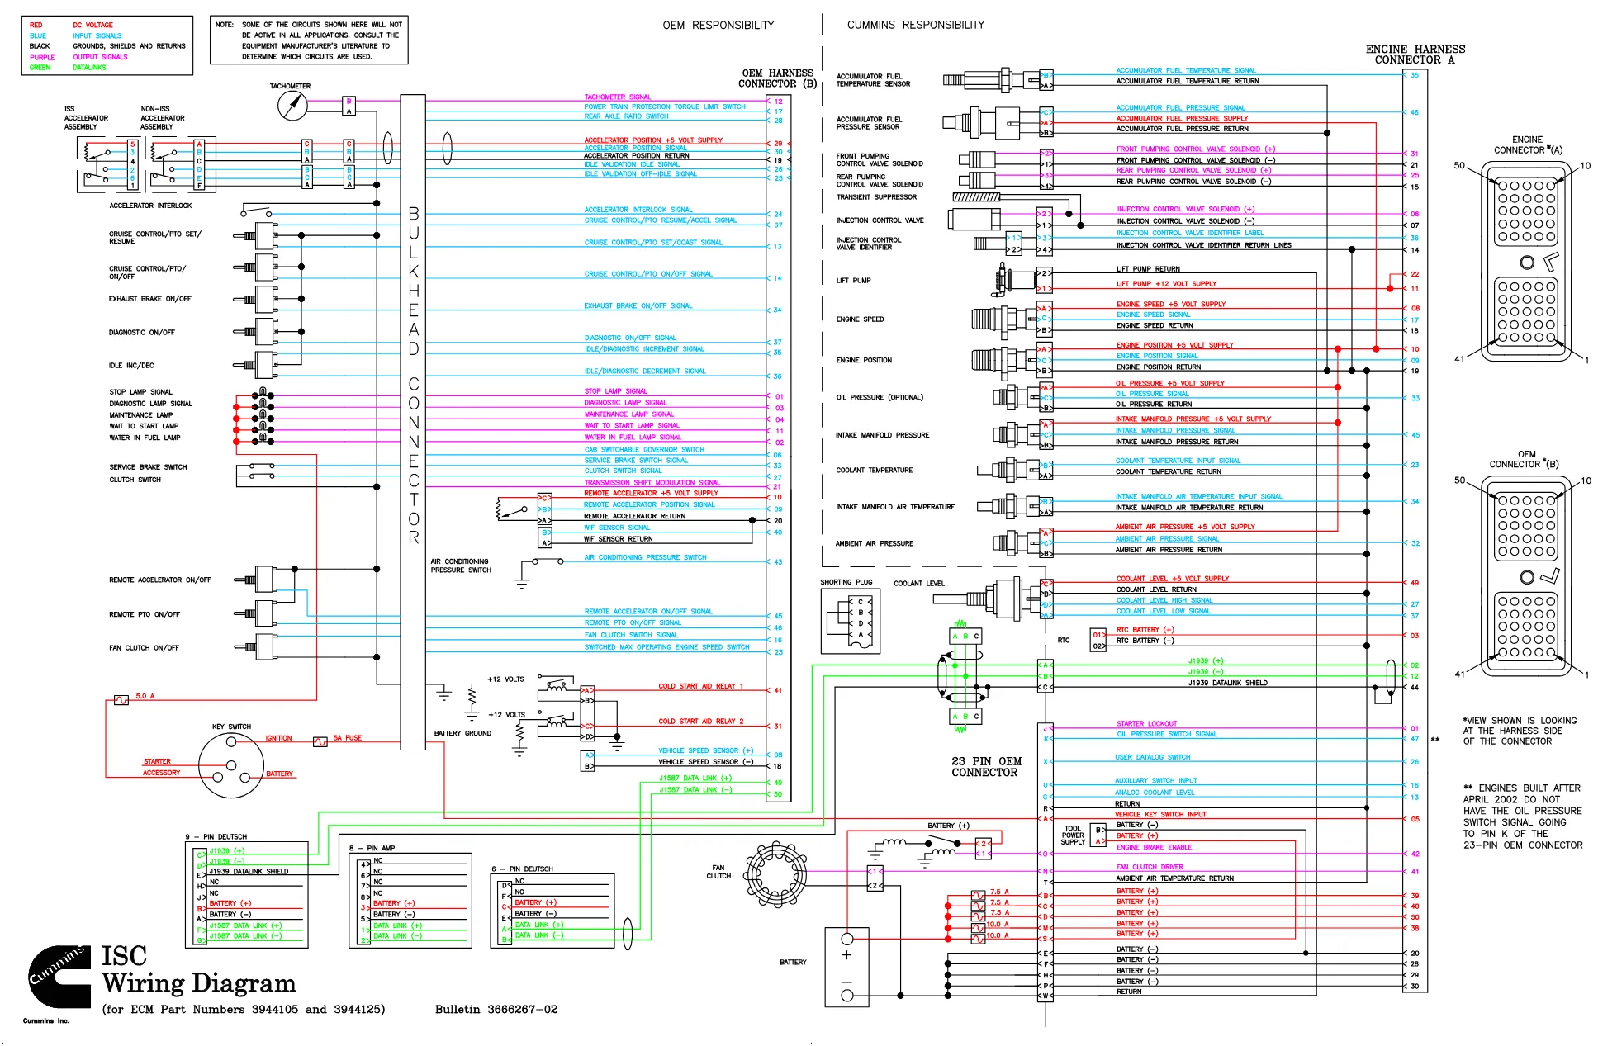This screenshot has width=1617, height=1046.
Task: Click the key switch circle symbol
Action: pos(232,764)
